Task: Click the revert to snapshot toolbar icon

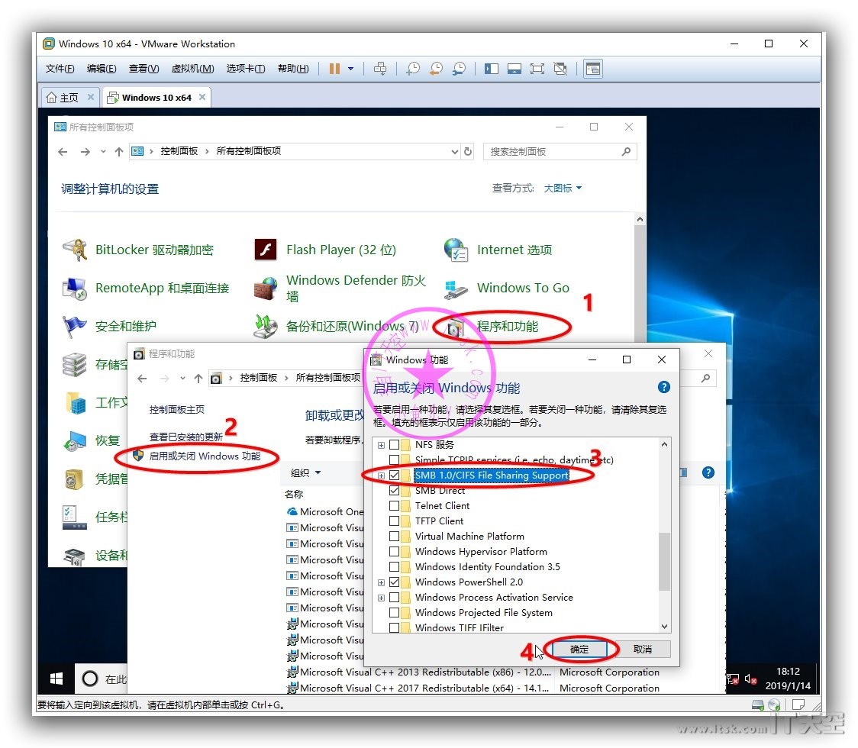Action: pyautogui.click(x=436, y=69)
